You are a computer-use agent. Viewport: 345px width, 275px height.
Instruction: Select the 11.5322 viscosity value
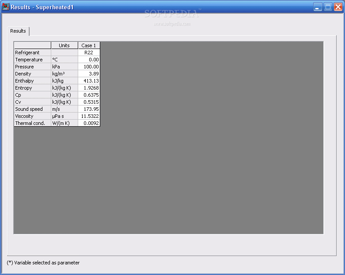click(x=89, y=116)
